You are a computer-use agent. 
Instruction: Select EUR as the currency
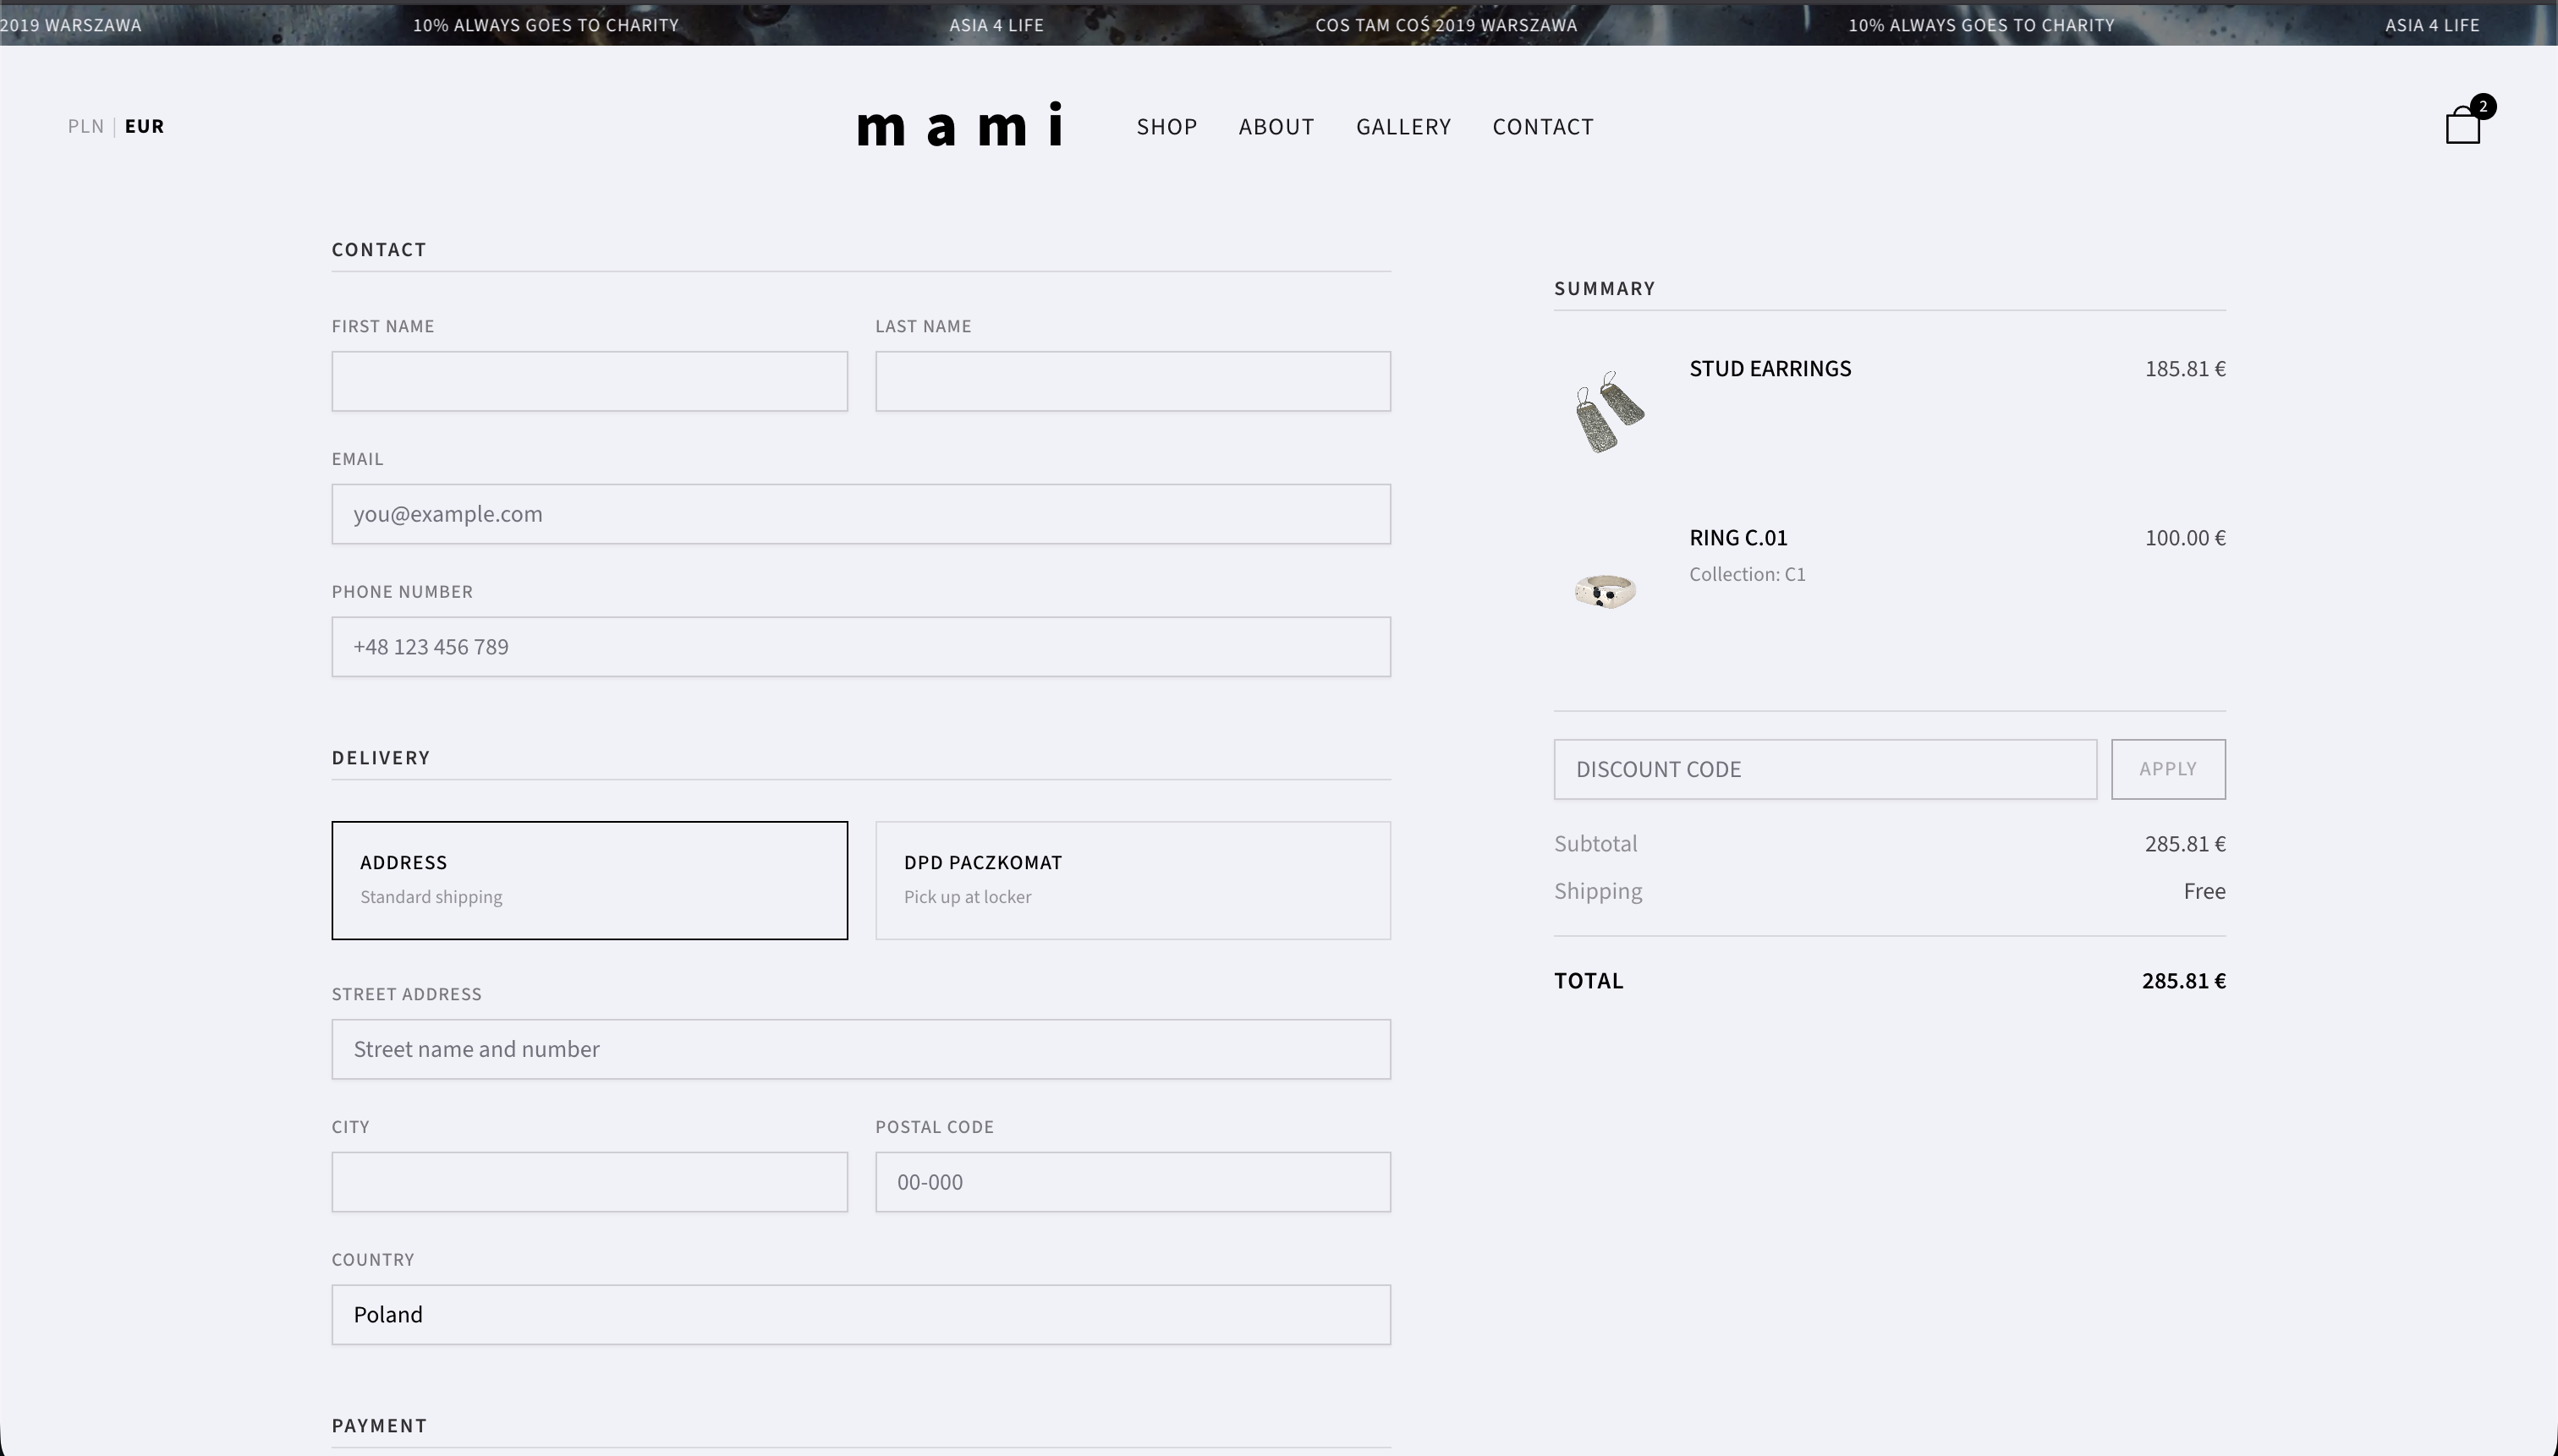coord(144,126)
